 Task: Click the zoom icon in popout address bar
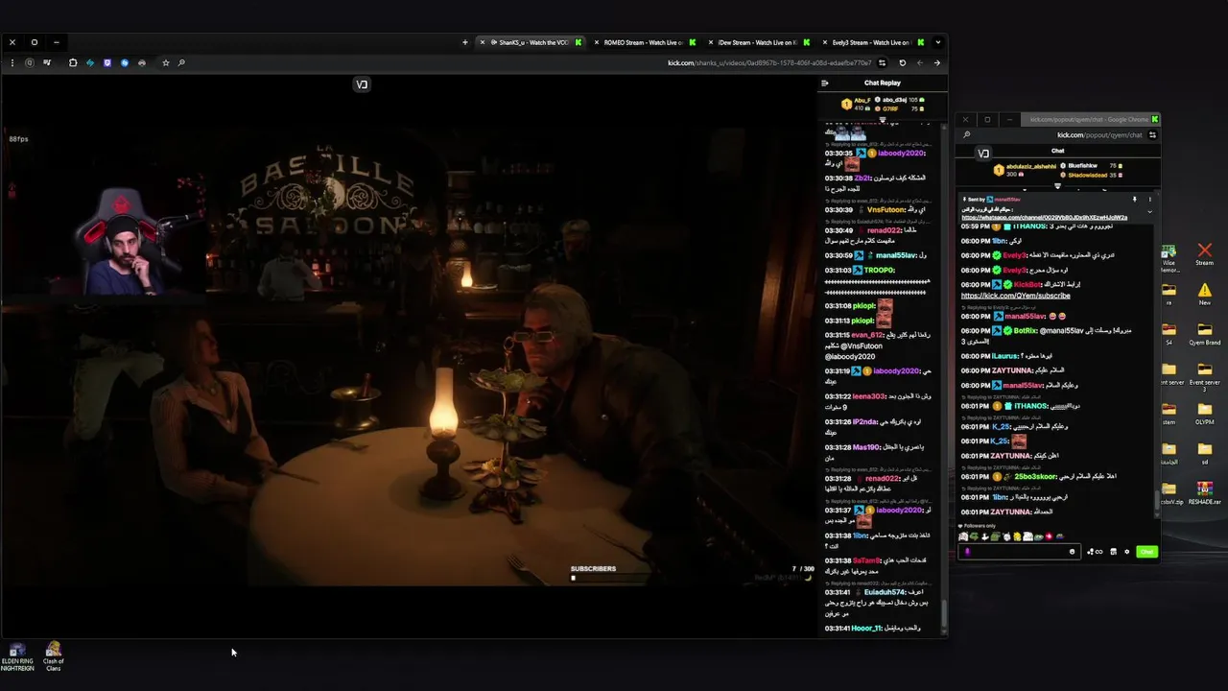click(966, 135)
